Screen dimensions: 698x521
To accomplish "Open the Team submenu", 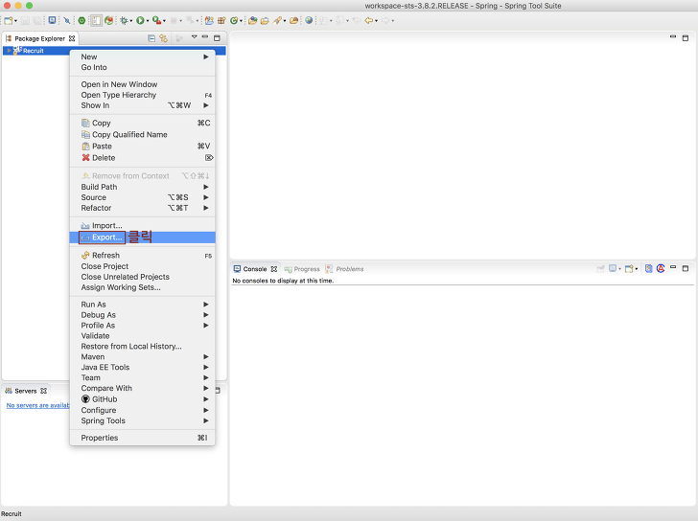I will click(x=143, y=378).
